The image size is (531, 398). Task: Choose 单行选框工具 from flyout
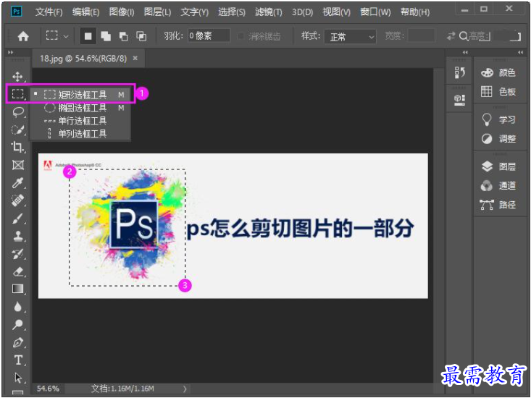[80, 121]
